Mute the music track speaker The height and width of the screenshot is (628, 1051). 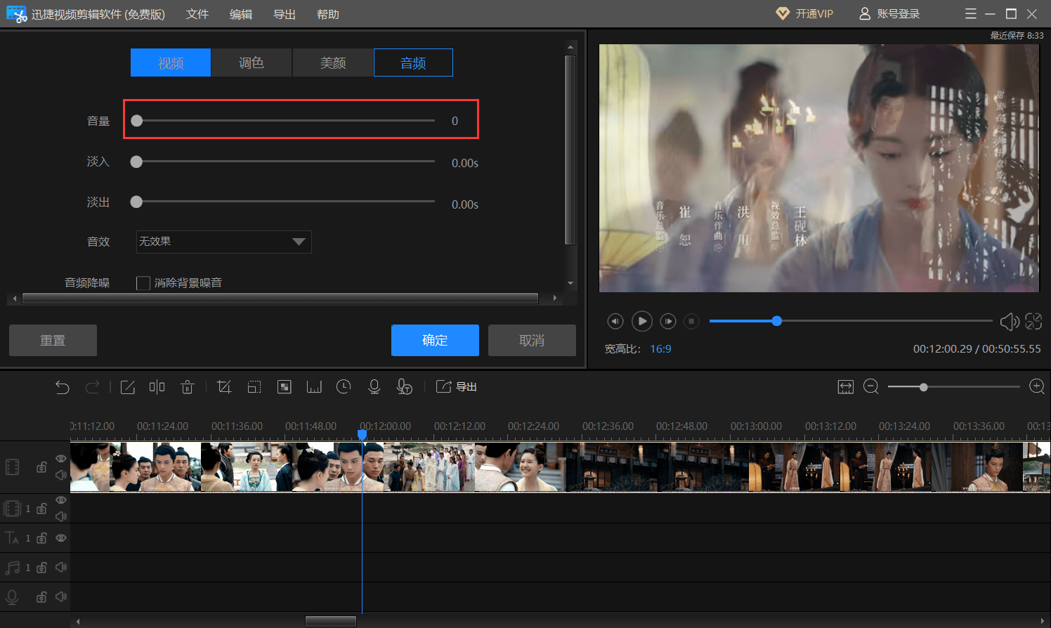(61, 567)
